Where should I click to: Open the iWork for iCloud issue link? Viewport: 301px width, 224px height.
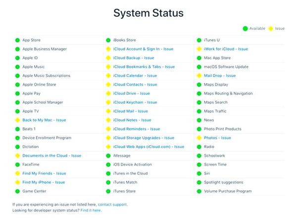coord(226,49)
